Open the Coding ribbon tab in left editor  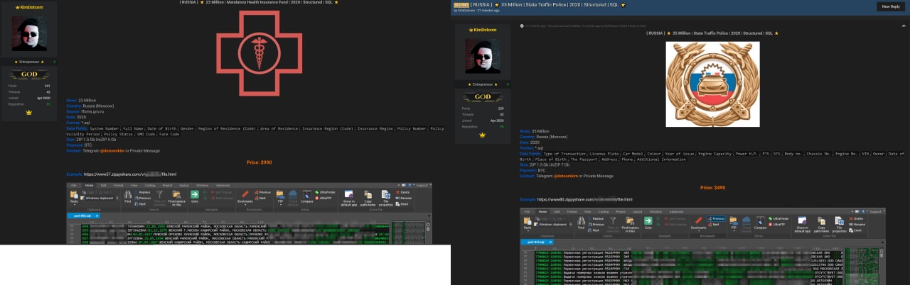coord(150,185)
